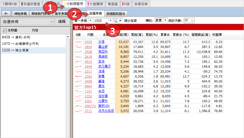
Task: Sort by 買超(%) column header
Action: pyautogui.click(x=151, y=35)
